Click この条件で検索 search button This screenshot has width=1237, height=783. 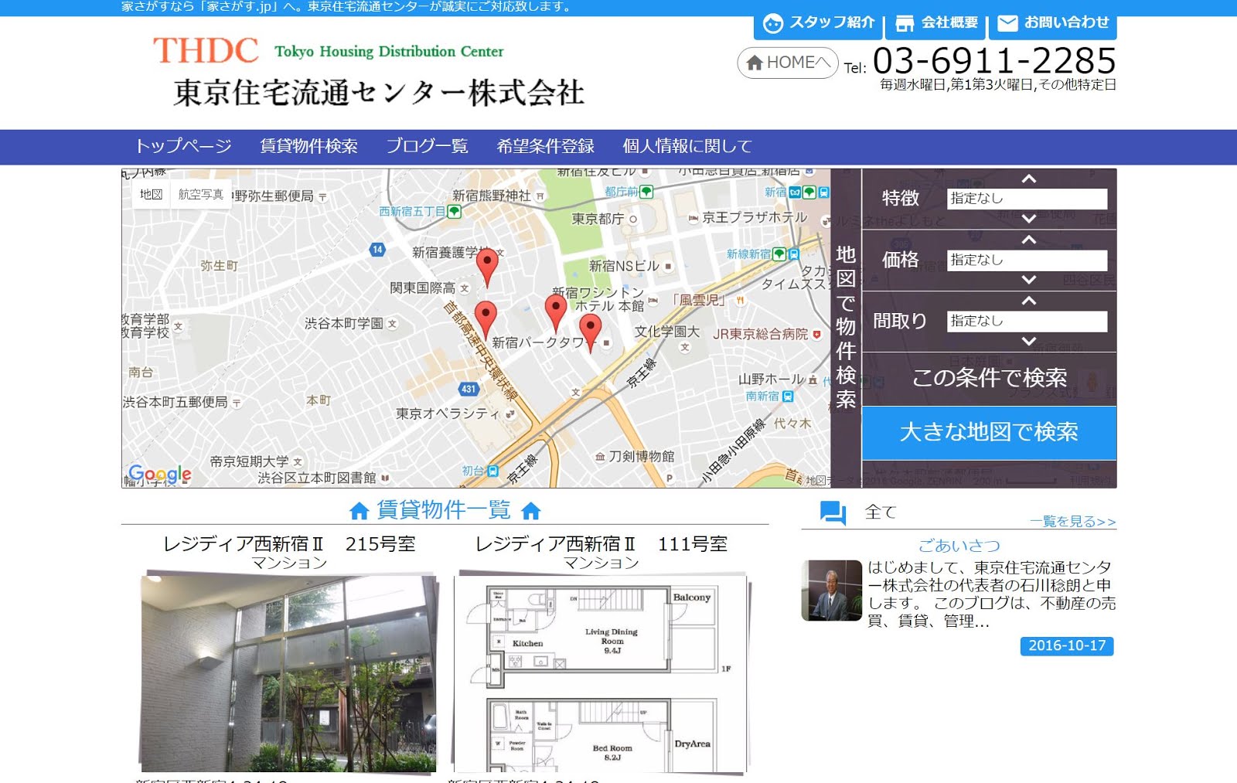(989, 378)
